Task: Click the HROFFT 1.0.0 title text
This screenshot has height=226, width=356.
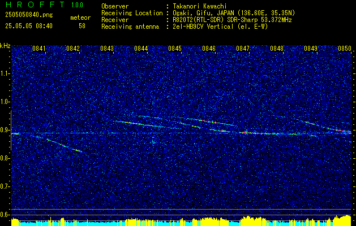Action: click(44, 5)
